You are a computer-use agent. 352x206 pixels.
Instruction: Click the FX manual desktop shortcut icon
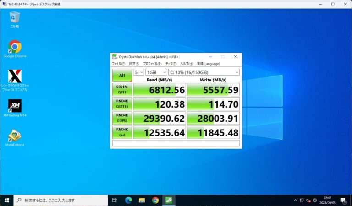tap(15, 76)
